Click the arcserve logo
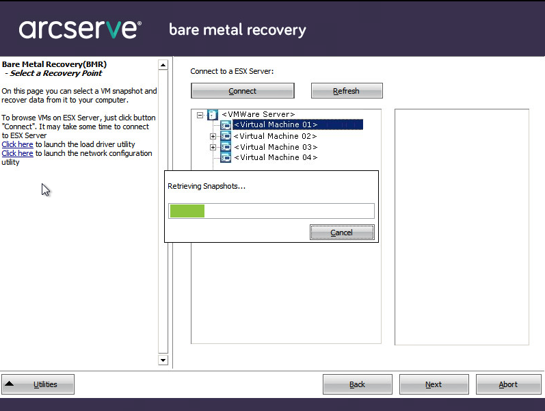The height and width of the screenshot is (411, 545). point(80,29)
